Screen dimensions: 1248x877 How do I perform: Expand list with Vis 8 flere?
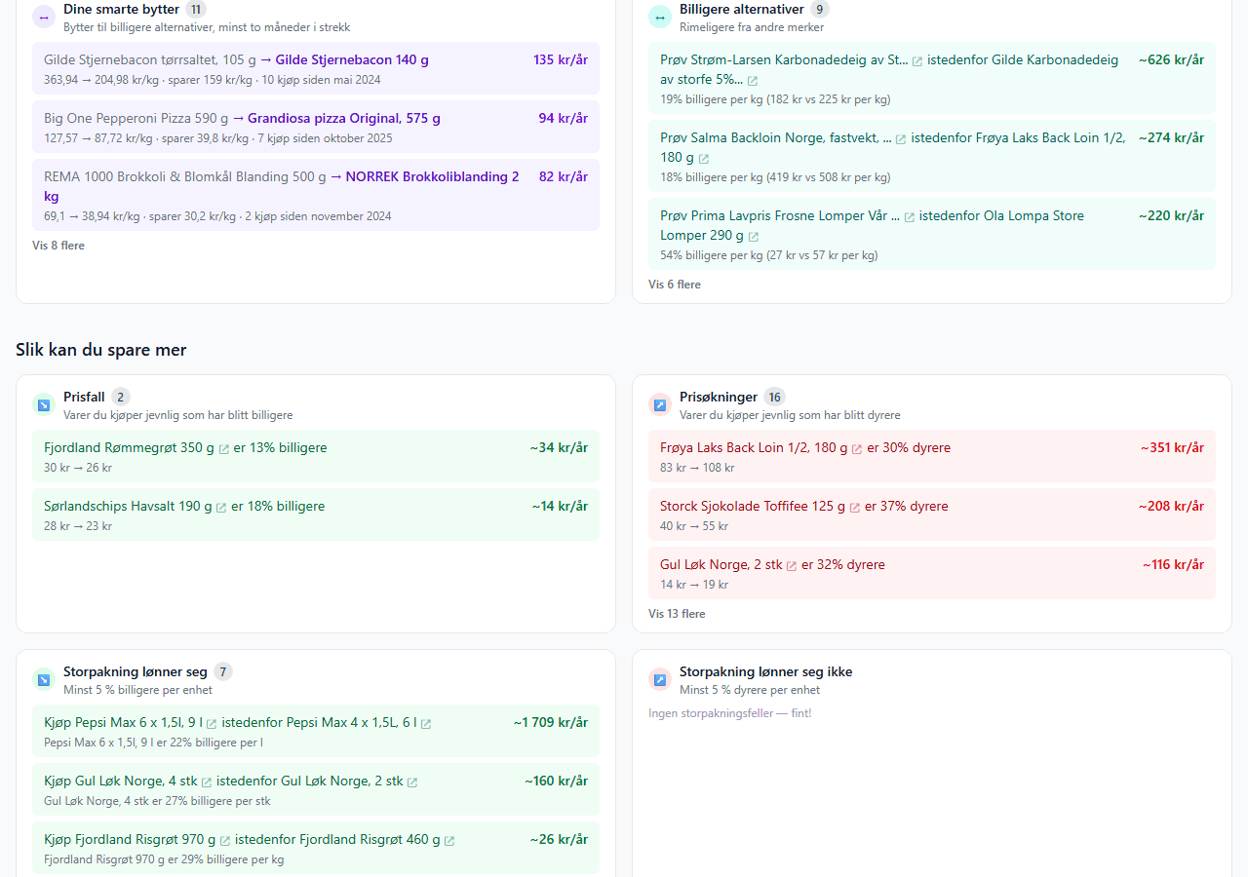58,246
